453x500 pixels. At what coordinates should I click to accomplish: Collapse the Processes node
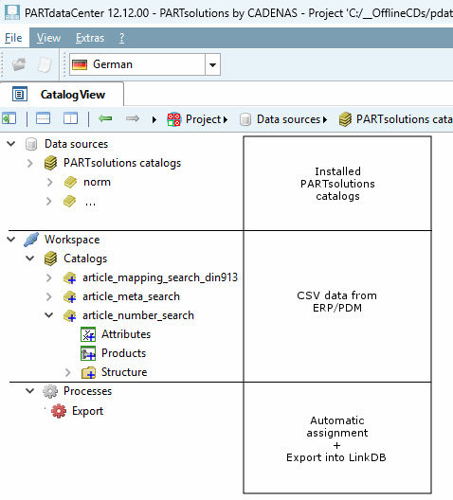pyautogui.click(x=30, y=390)
